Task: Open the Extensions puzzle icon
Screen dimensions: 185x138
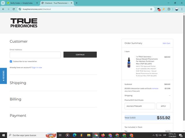Action: (169, 9)
